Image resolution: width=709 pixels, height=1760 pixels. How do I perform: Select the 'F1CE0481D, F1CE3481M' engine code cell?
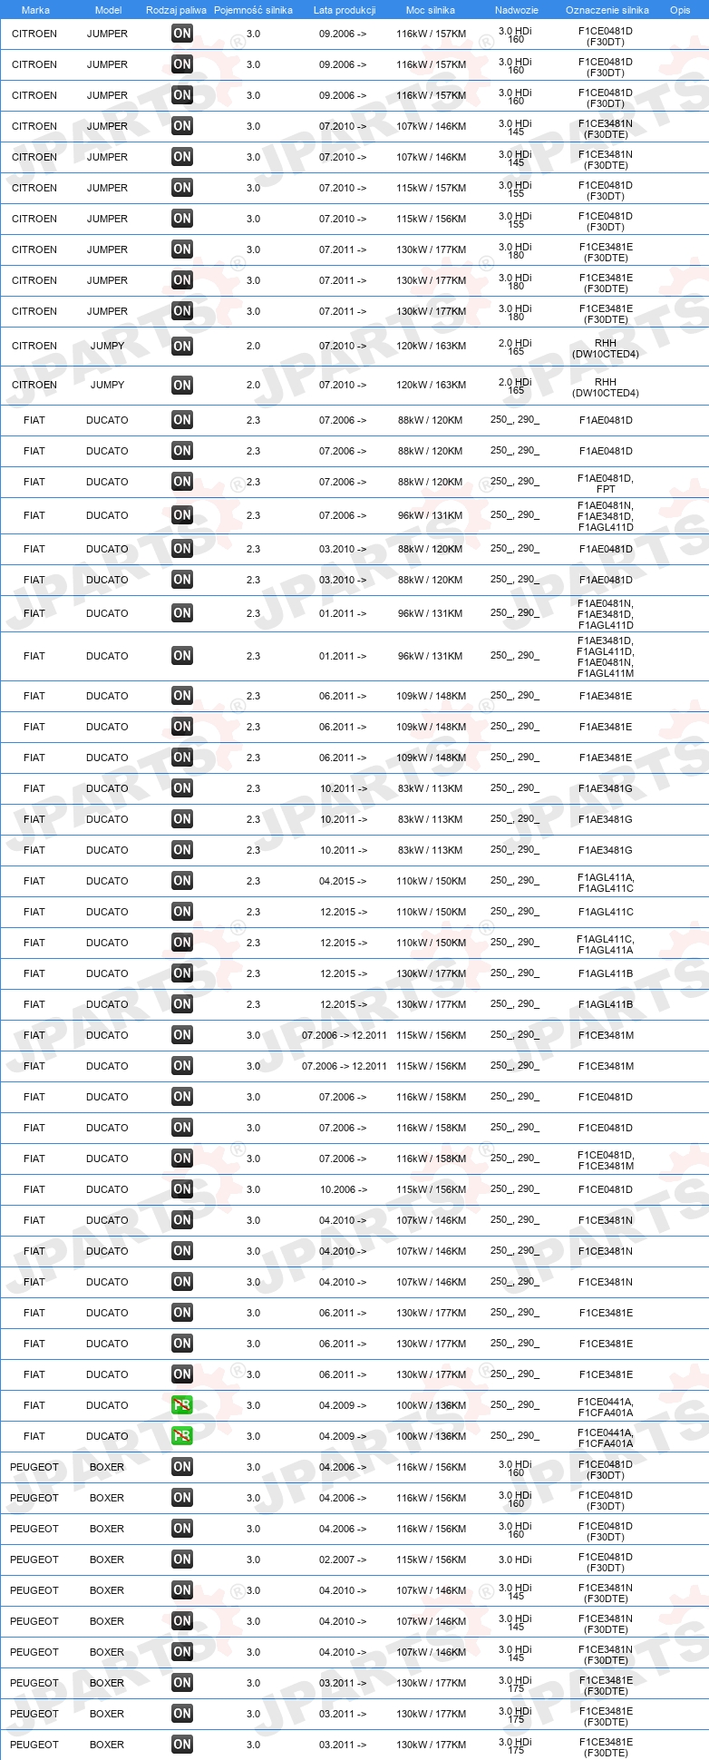coord(606,1160)
